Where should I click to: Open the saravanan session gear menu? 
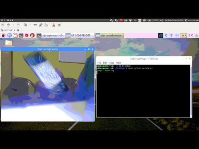coord(192,20)
